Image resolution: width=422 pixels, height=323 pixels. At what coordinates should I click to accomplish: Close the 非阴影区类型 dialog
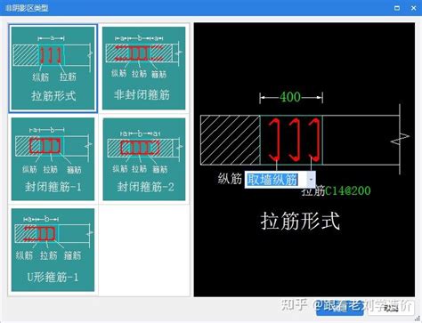click(x=413, y=8)
